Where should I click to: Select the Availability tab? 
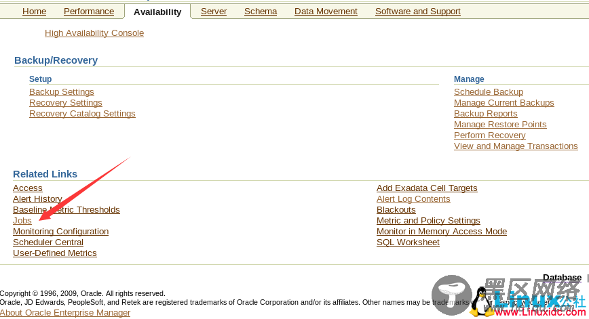click(157, 12)
